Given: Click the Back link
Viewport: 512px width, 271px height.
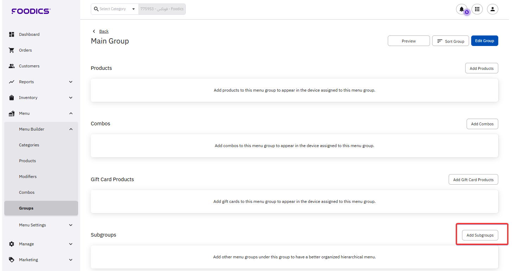Looking at the screenshot, I should [104, 31].
